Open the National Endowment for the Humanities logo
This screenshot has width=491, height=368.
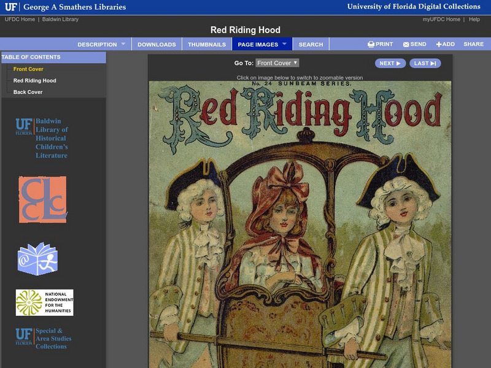(44, 302)
